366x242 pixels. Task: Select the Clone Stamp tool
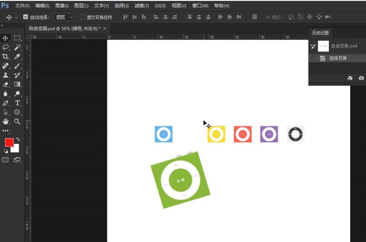coord(5,75)
